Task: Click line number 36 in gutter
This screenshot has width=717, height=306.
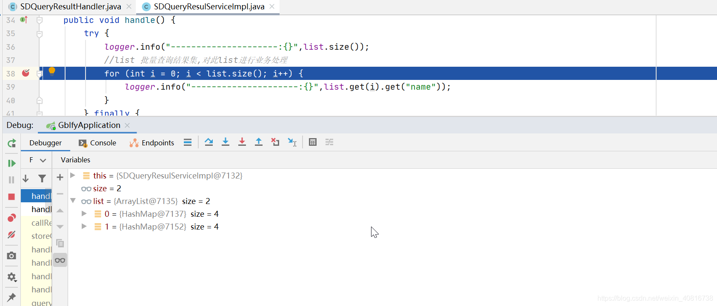Action: point(11,47)
